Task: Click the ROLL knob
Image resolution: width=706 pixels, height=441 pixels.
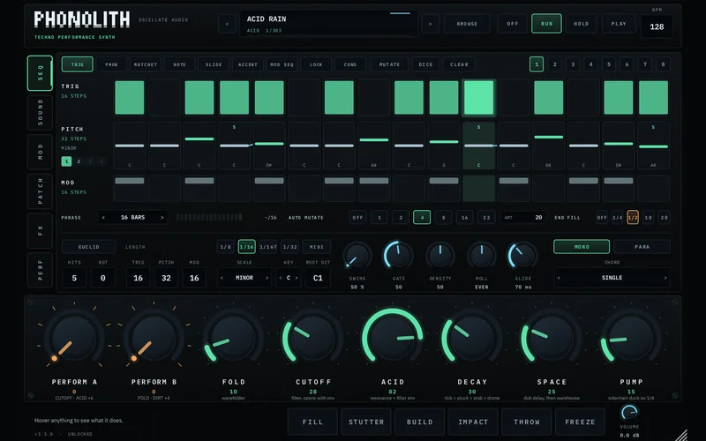Action: 481,256
